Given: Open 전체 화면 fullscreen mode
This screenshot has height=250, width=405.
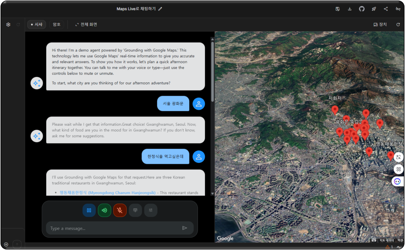Looking at the screenshot, I should pos(86,25).
